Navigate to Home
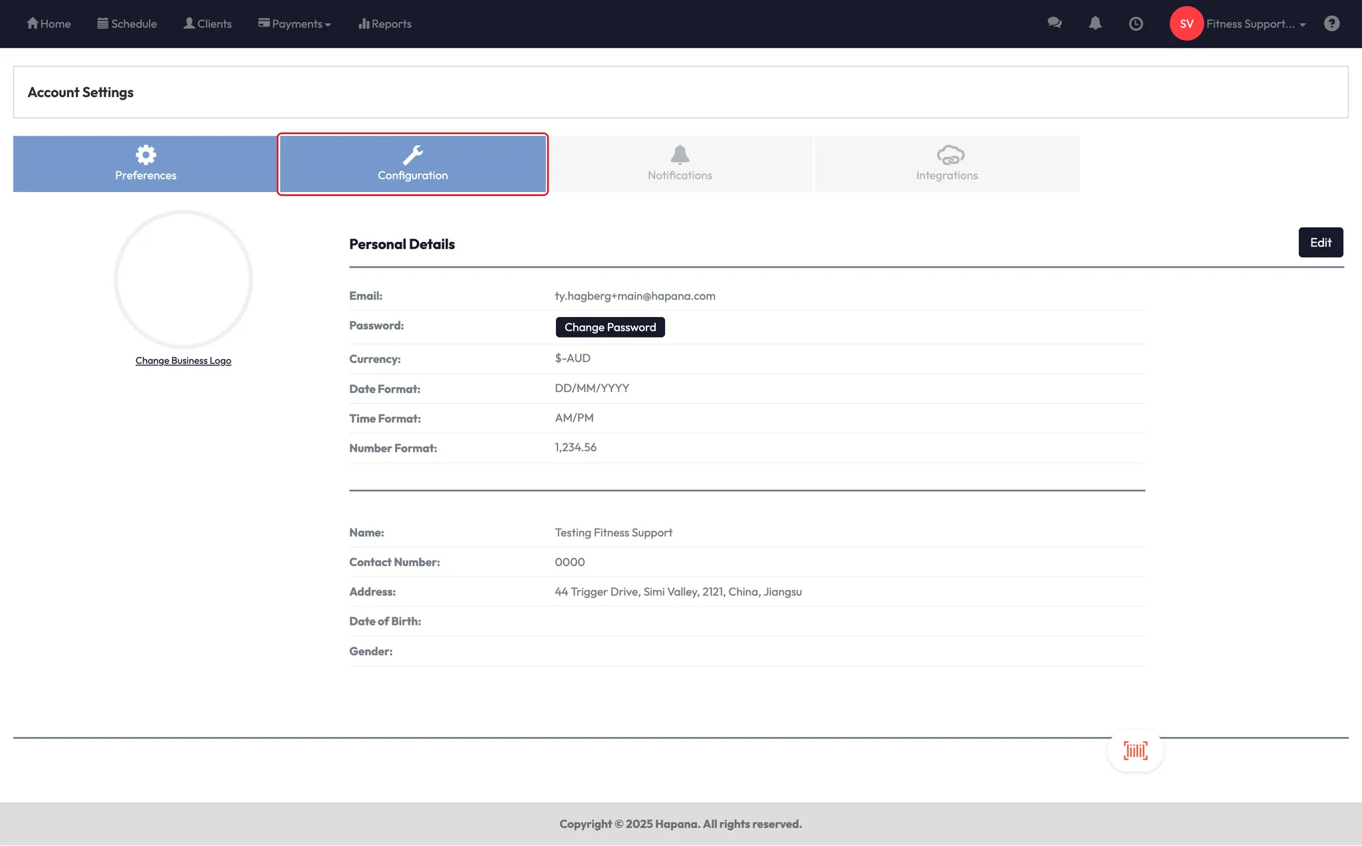This screenshot has width=1362, height=846. click(49, 24)
